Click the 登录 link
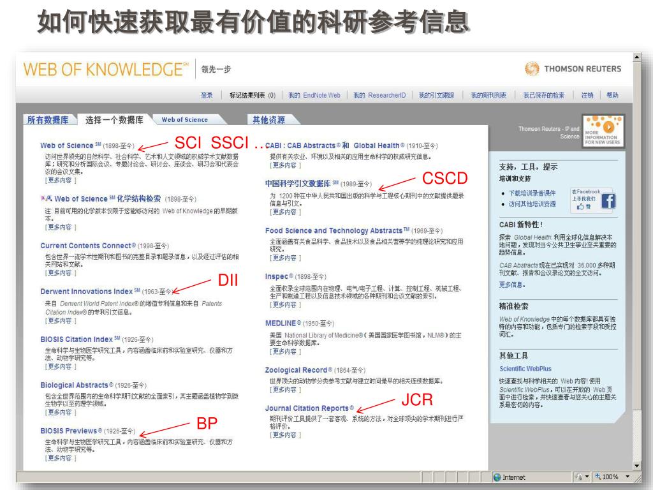This screenshot has height=490, width=653. [207, 96]
